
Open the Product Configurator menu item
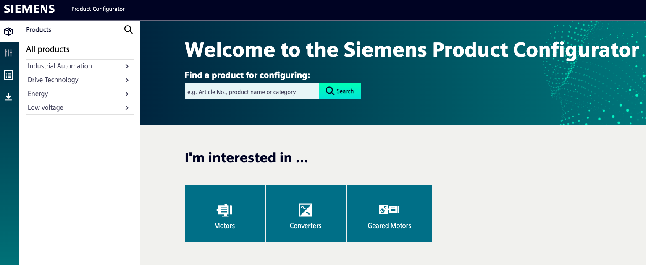tap(97, 8)
